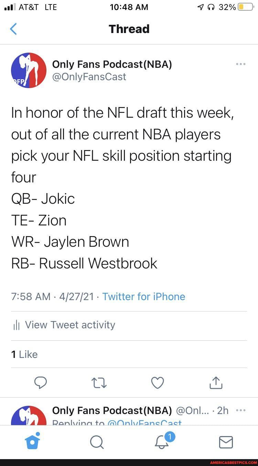Viewport: 258px width, 466px height.
Task: Tap the 7:58 AM · 4/27/21 timestamp
Action: pyautogui.click(x=53, y=296)
